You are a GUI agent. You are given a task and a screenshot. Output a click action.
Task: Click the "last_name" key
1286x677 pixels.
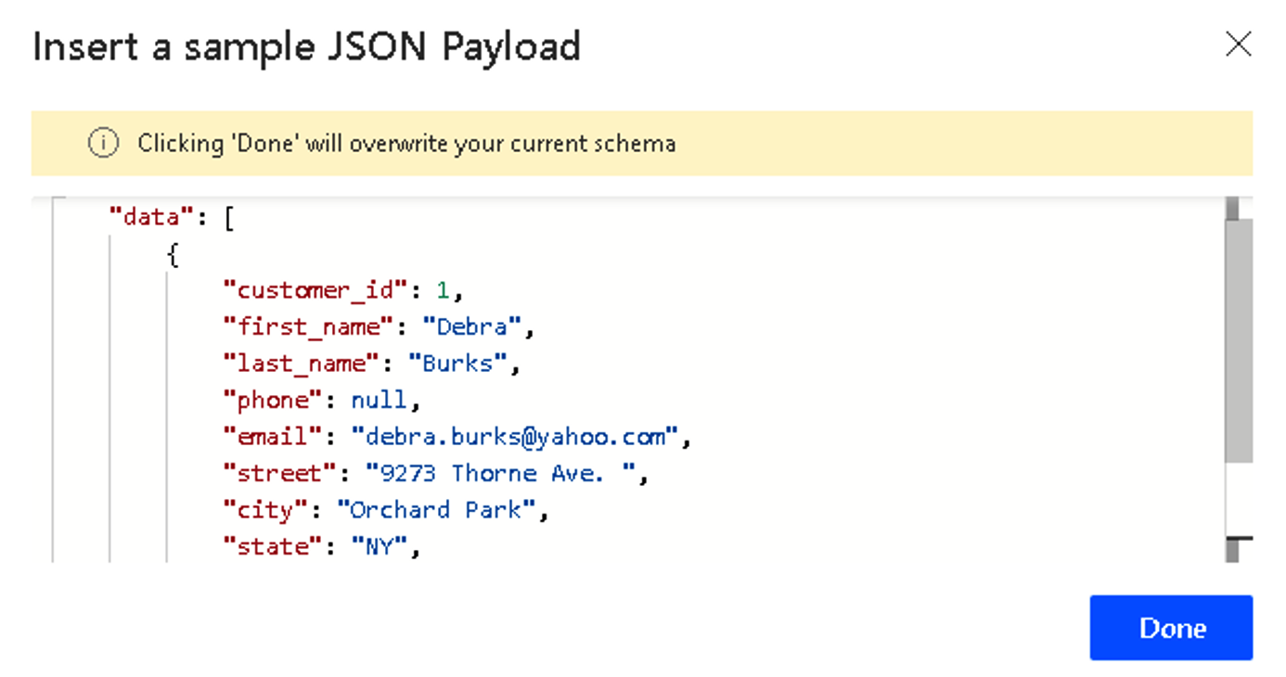pos(301,364)
